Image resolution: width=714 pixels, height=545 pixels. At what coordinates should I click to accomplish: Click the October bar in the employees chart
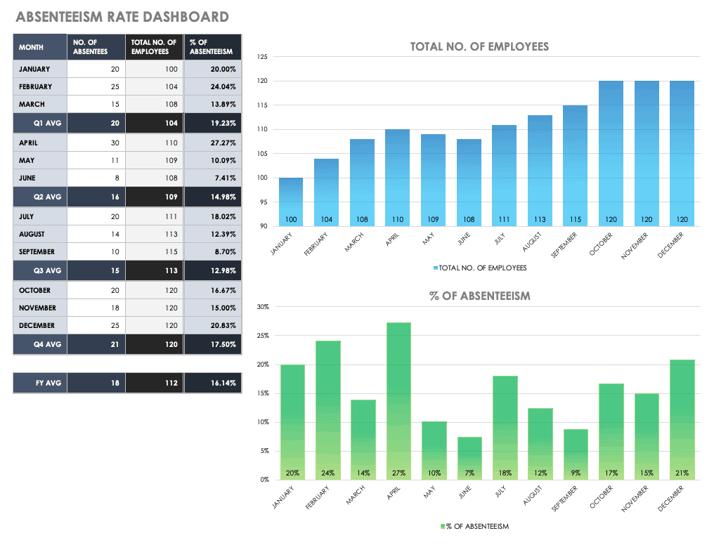pyautogui.click(x=611, y=153)
